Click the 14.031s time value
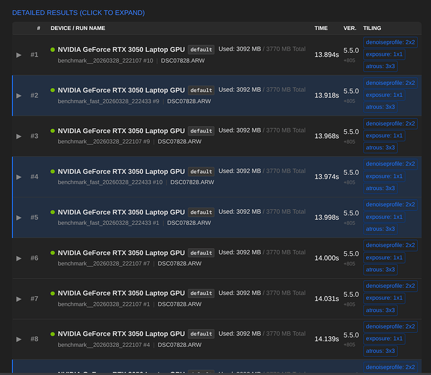Viewport: 431px width, 375px height. (327, 299)
